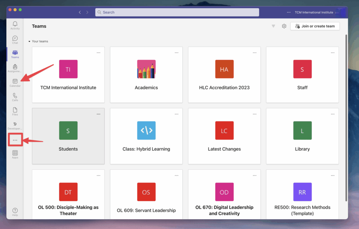
Task: Open Chat in the sidebar
Action: click(x=15, y=39)
